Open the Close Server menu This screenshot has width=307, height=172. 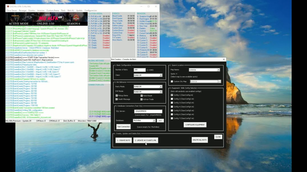(x=11, y=11)
